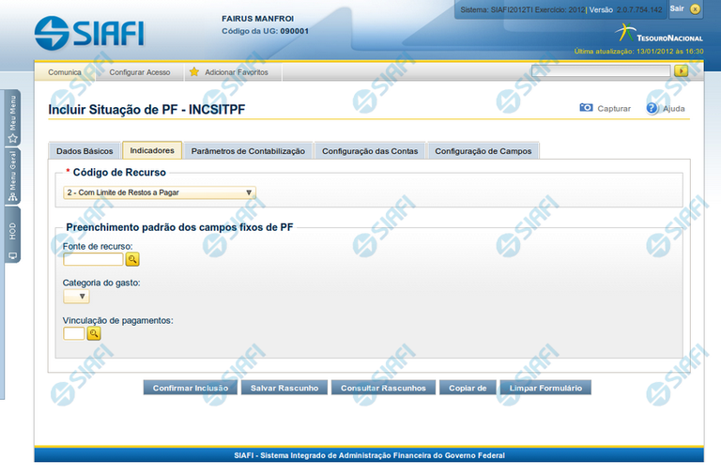Image resolution: width=721 pixels, height=476 pixels.
Task: Click the Capturar link text
Action: [x=614, y=109]
